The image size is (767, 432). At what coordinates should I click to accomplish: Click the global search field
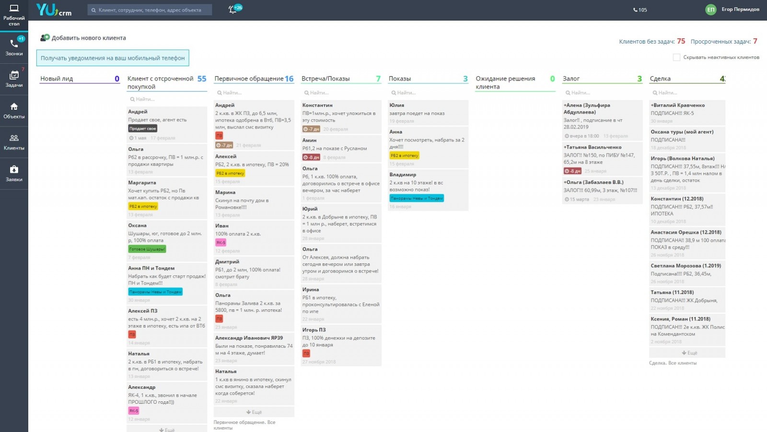[150, 10]
